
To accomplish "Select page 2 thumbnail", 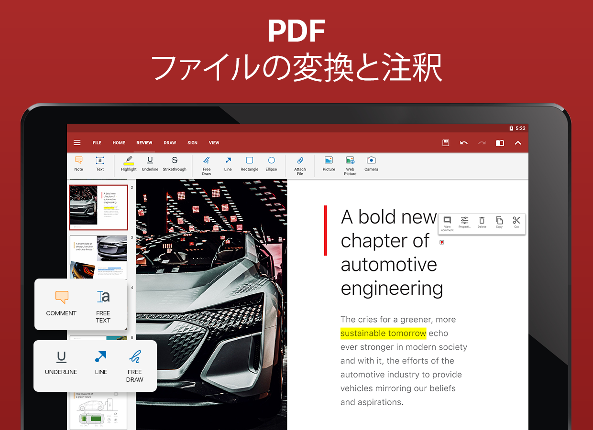I will [x=99, y=207].
